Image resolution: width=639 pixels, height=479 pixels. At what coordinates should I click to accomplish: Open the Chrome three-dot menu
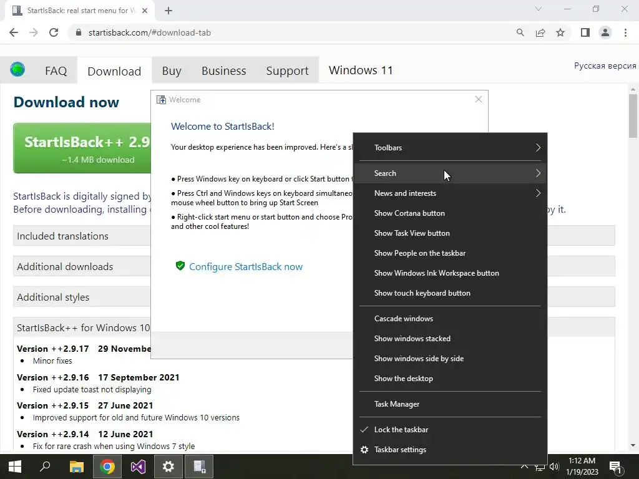click(625, 32)
